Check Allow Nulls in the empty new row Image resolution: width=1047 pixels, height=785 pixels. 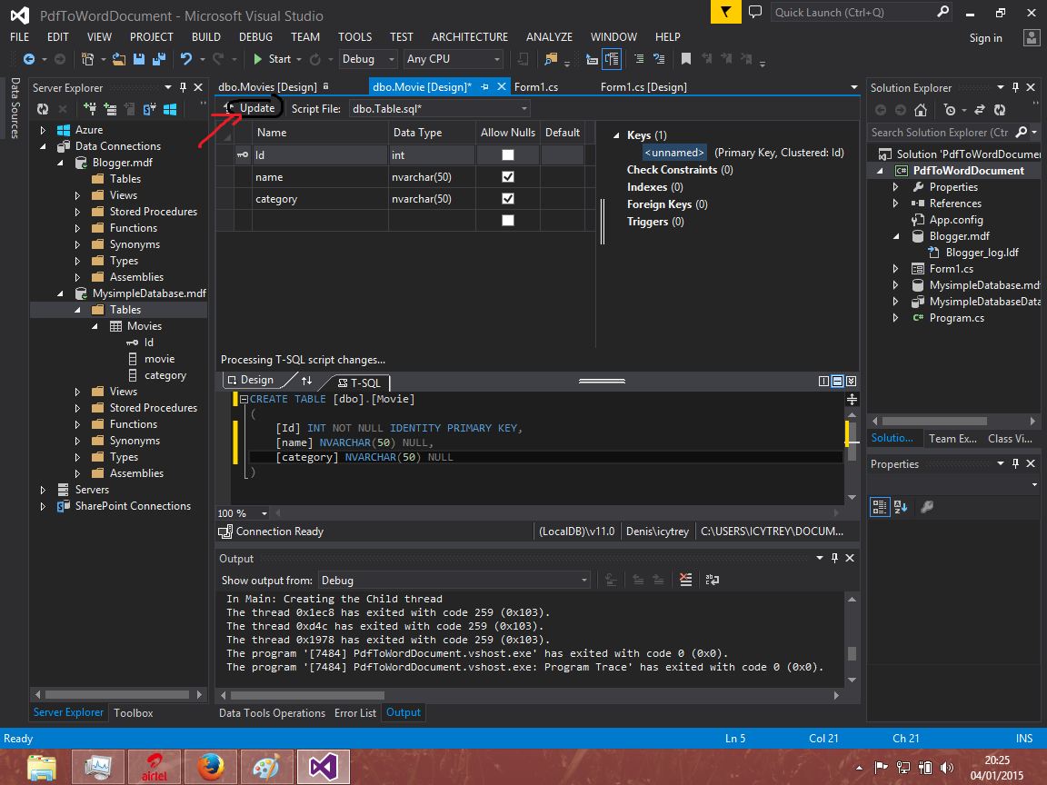tap(508, 220)
